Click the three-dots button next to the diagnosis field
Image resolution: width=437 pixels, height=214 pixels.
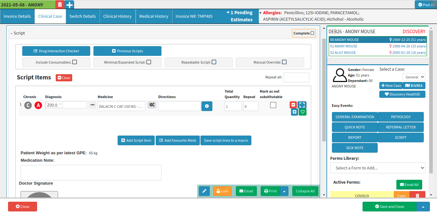pos(92,105)
